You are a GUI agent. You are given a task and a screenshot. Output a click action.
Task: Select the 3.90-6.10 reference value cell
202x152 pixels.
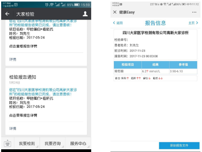tap(183, 71)
